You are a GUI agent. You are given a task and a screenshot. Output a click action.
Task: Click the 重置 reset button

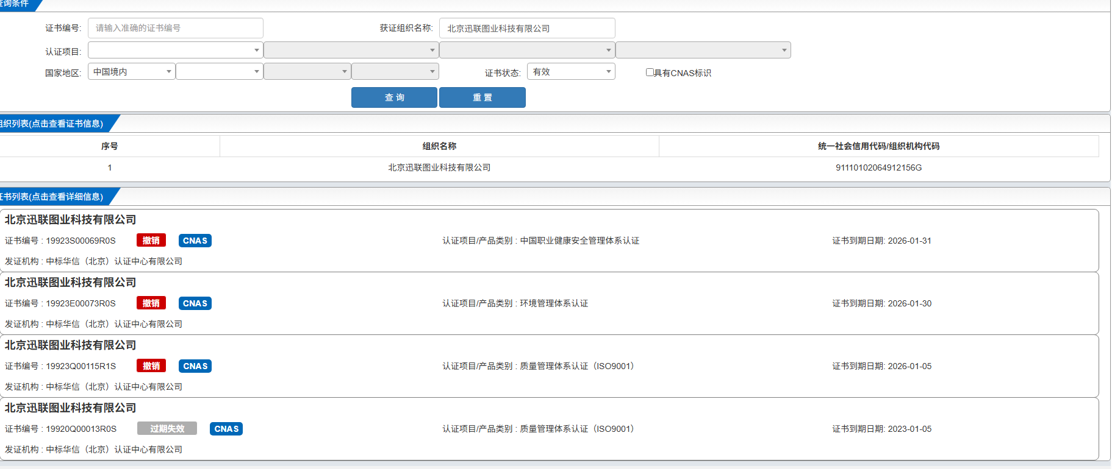point(482,97)
